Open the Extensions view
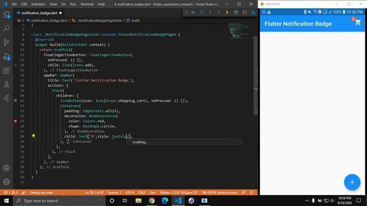 point(6,70)
